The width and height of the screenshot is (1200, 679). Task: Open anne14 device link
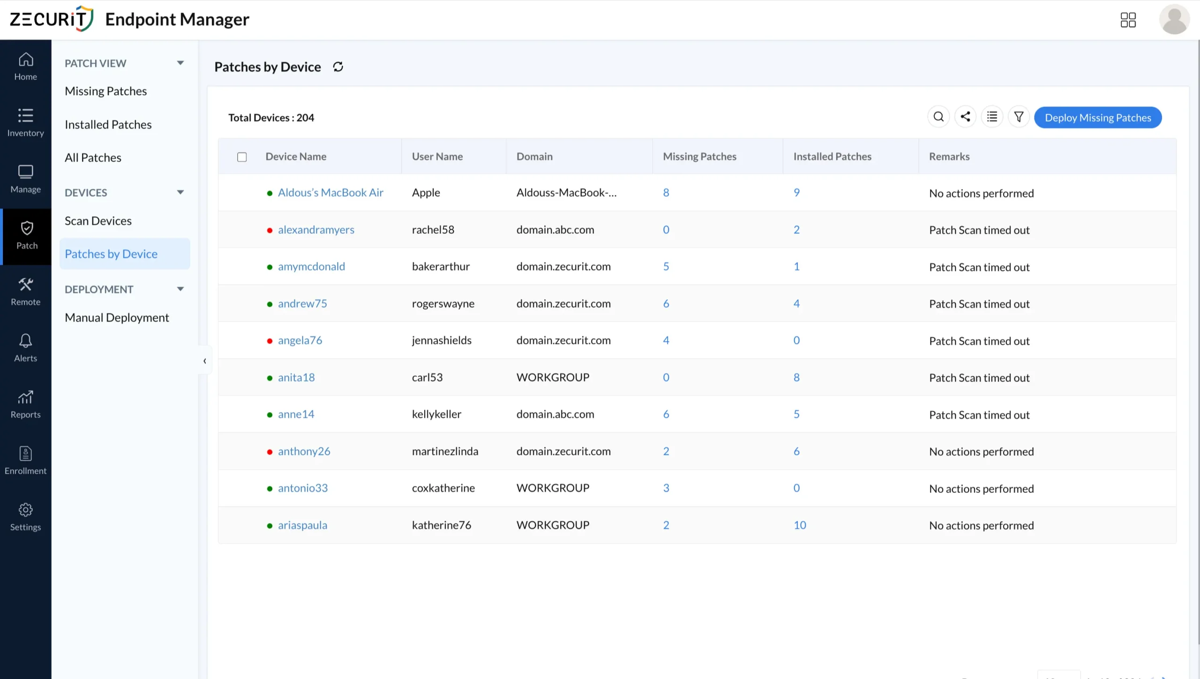296,414
